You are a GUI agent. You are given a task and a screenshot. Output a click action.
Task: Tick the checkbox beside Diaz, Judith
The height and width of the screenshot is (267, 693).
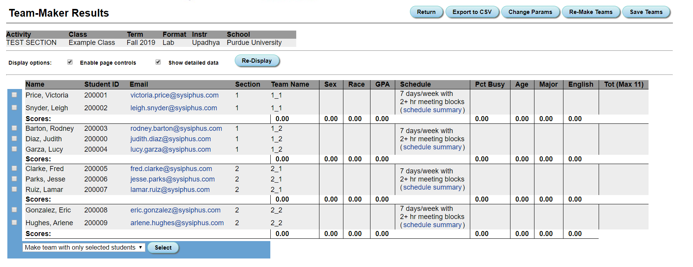(x=14, y=139)
